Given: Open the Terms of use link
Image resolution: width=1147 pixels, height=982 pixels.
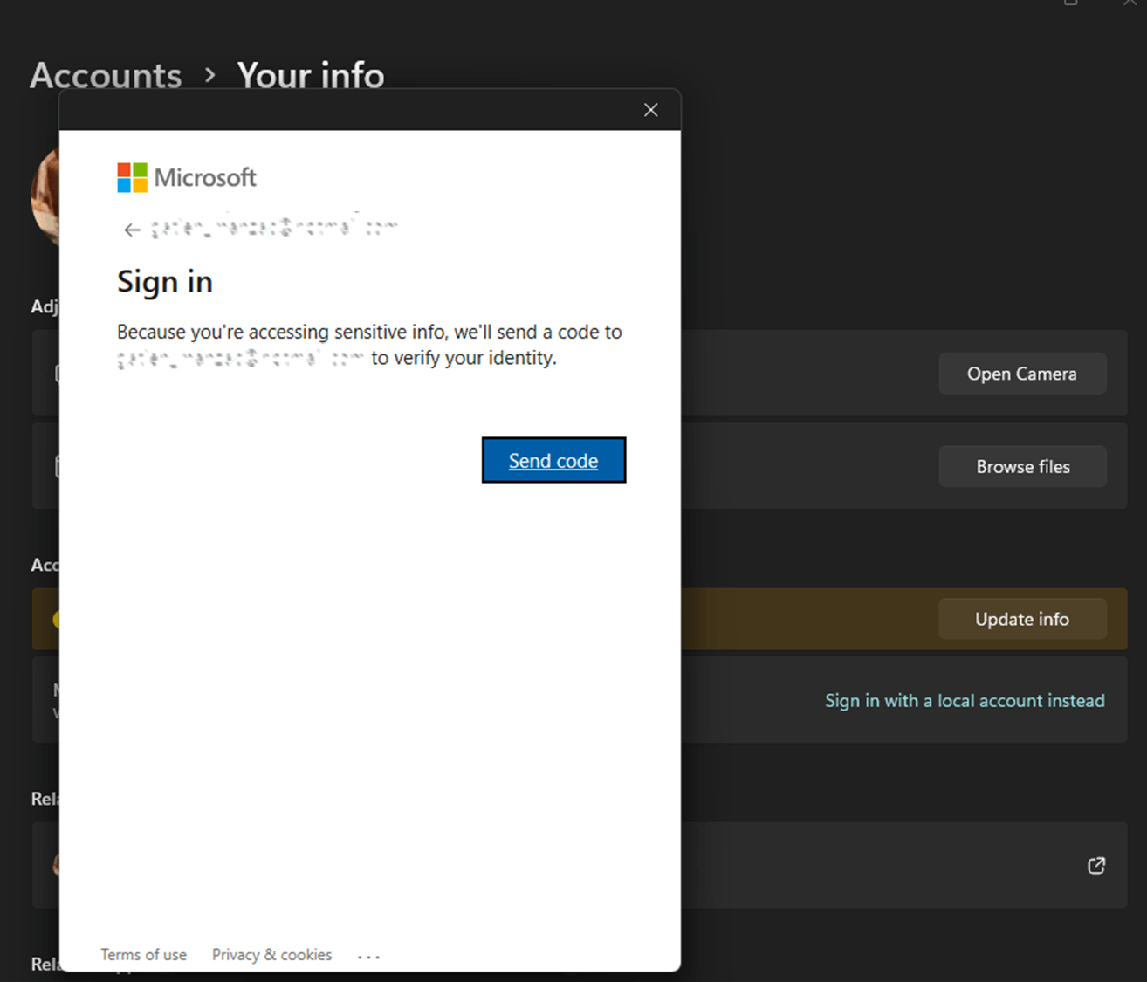Looking at the screenshot, I should [143, 954].
